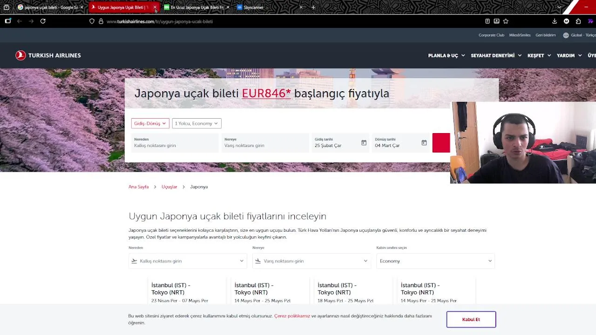Open calendar icon for Gidiş tarihi

point(364,143)
